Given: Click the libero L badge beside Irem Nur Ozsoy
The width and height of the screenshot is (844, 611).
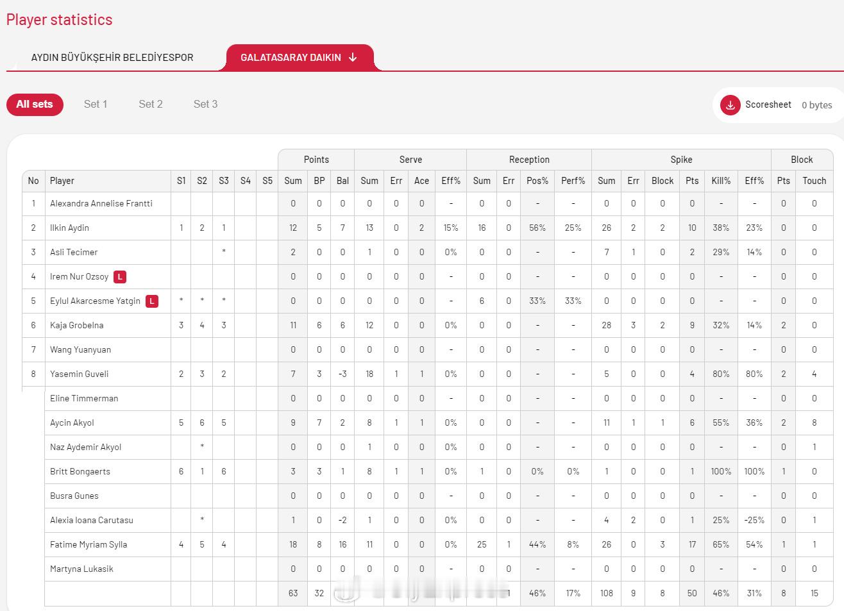Looking at the screenshot, I should [120, 277].
